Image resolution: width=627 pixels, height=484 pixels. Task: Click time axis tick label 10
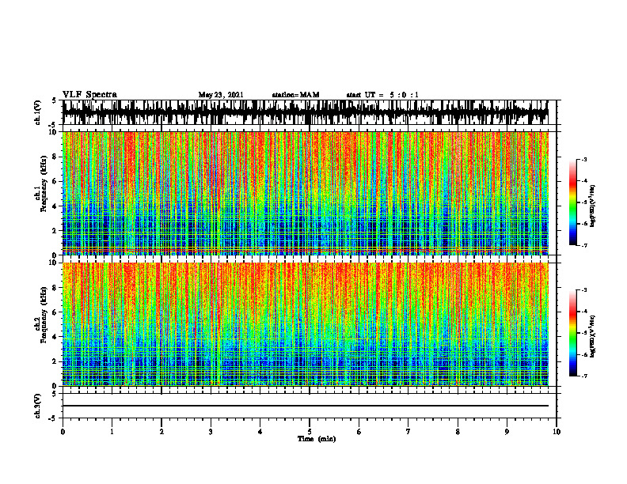[x=557, y=432]
